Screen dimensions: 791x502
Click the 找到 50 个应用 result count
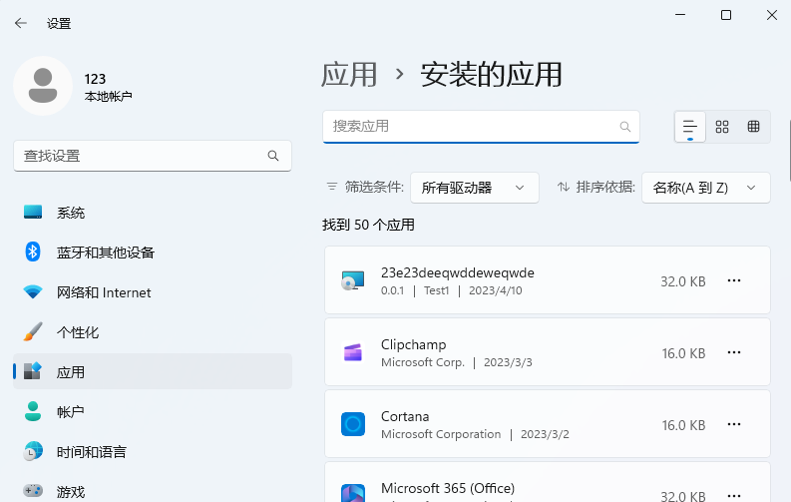[x=368, y=225]
